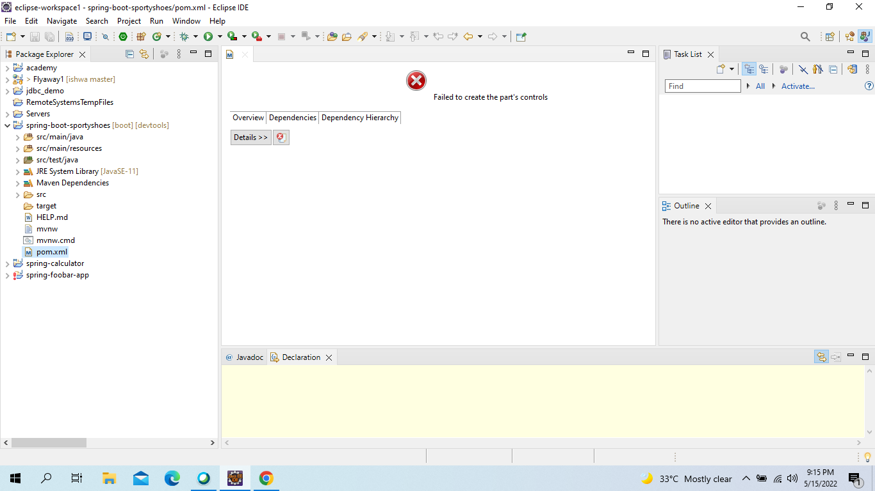Open Google Chrome from the taskbar

(266, 478)
